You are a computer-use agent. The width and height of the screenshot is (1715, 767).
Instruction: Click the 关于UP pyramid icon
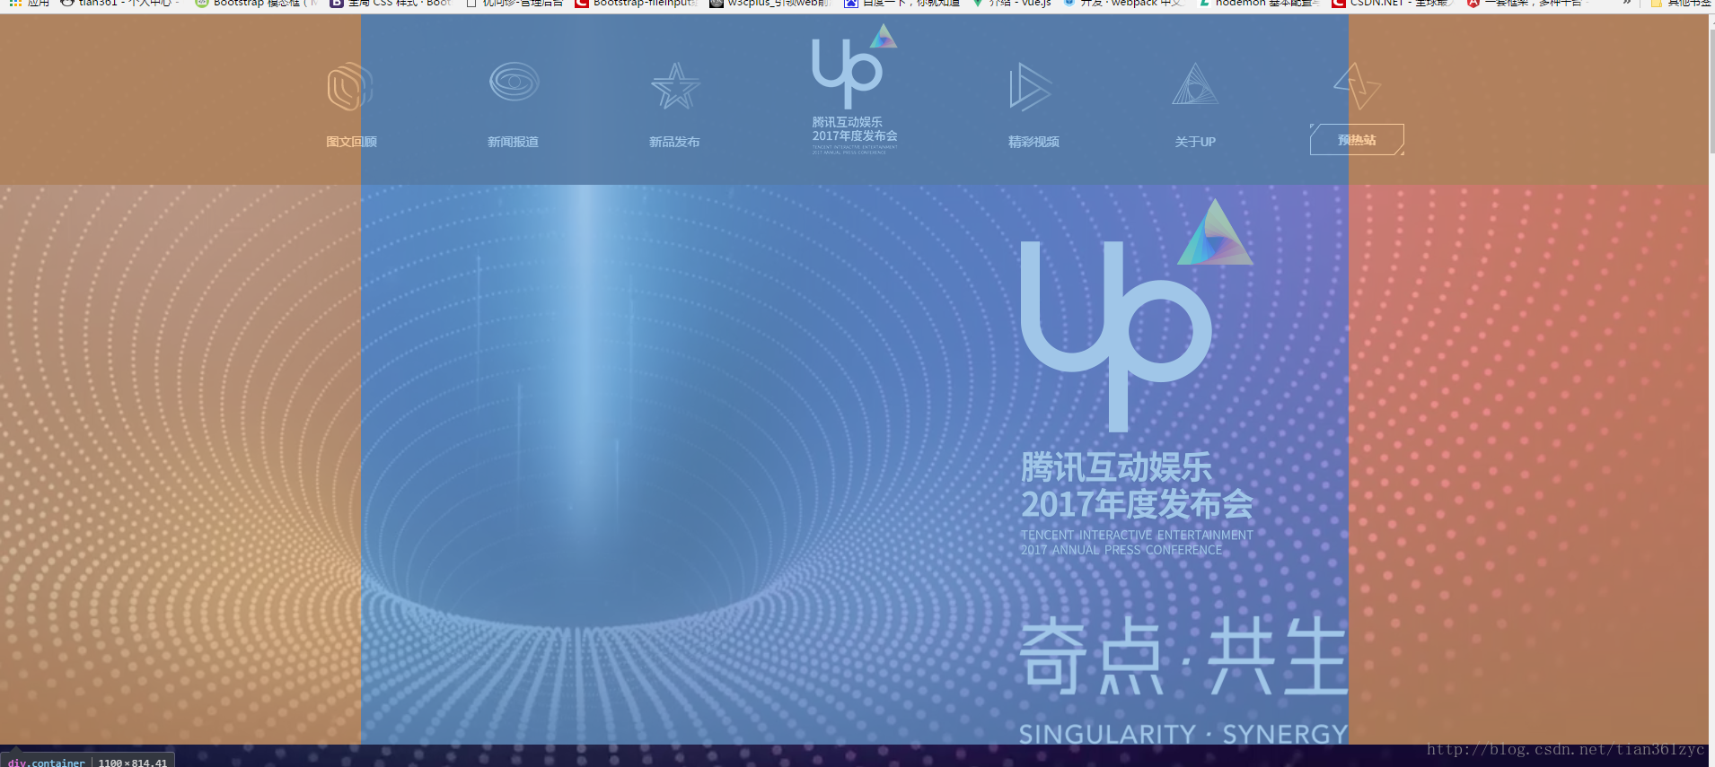click(x=1195, y=84)
